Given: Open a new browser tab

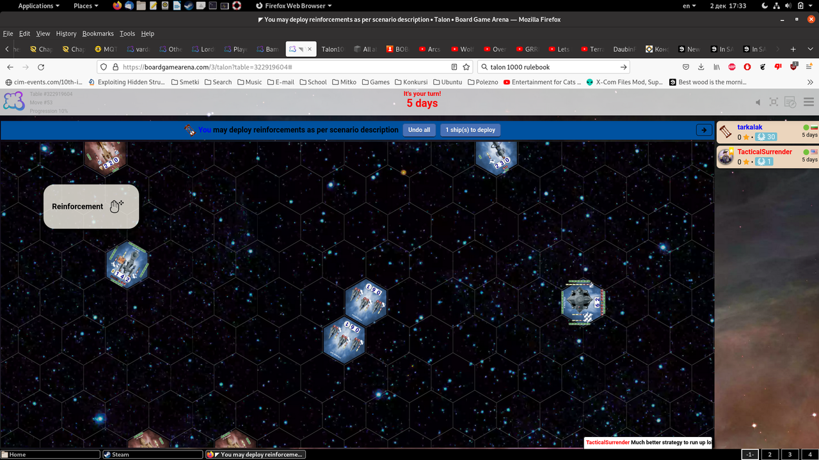Looking at the screenshot, I should tap(793, 49).
